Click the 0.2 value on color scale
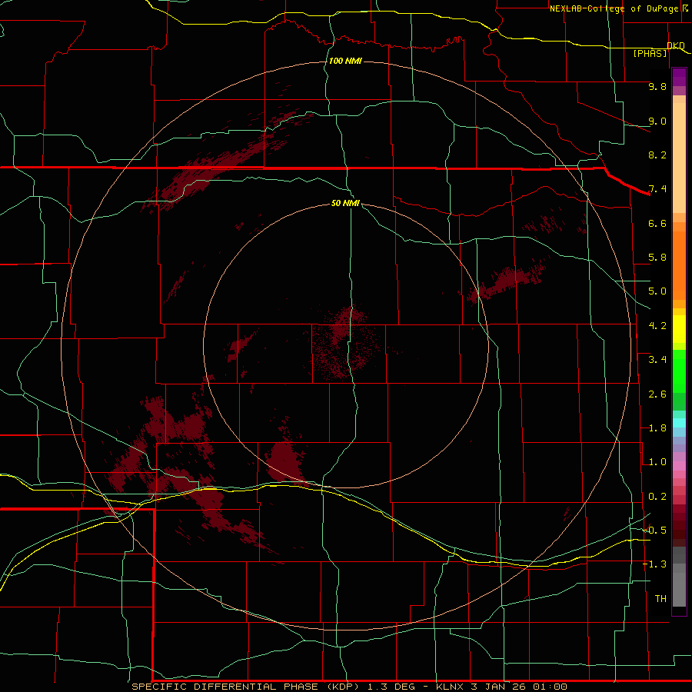 657,497
